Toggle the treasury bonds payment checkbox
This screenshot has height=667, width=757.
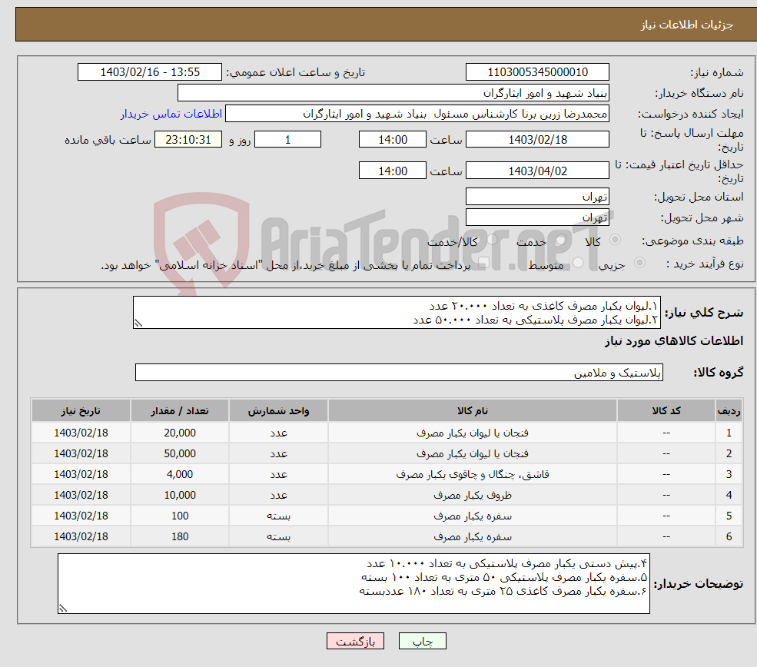[x=483, y=263]
